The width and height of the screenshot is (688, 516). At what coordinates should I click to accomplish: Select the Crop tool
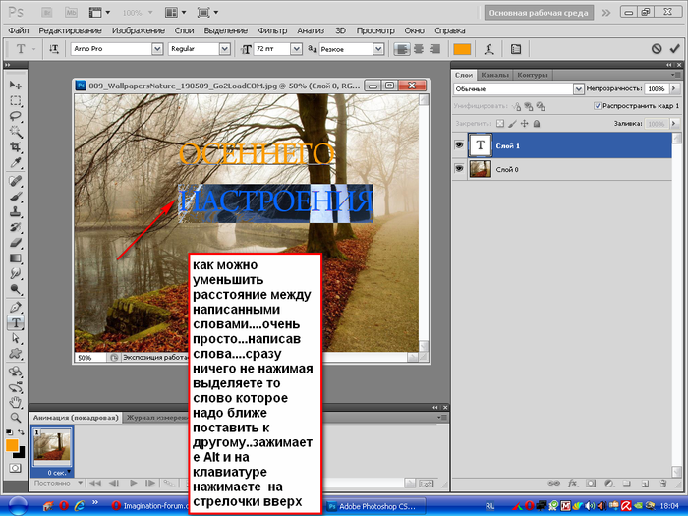pyautogui.click(x=16, y=147)
